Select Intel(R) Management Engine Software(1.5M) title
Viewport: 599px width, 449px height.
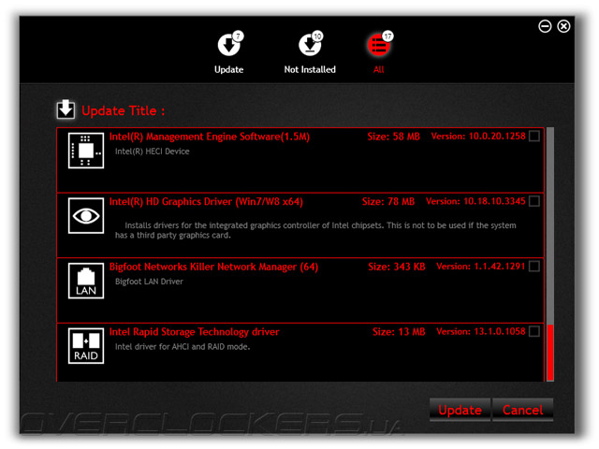(x=210, y=137)
